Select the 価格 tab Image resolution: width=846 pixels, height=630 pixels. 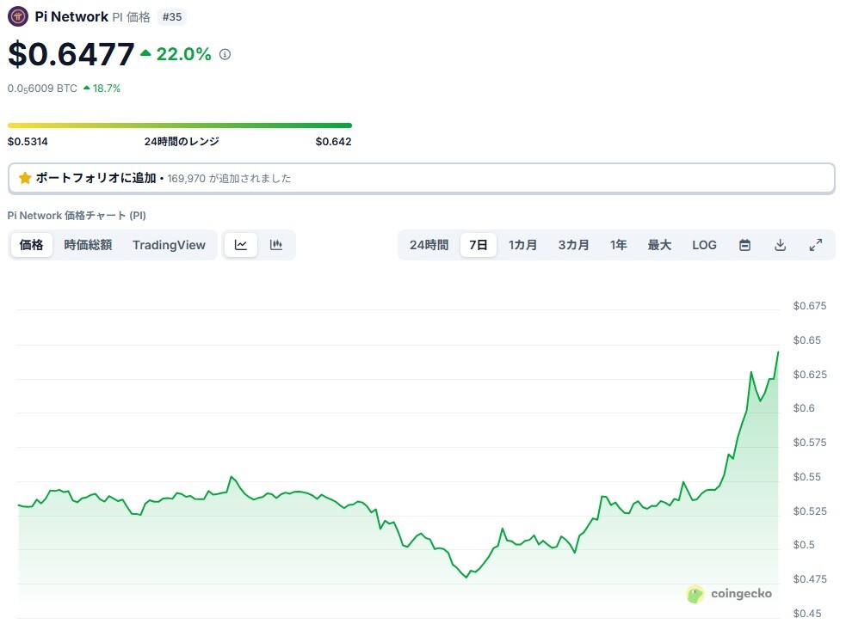31,245
